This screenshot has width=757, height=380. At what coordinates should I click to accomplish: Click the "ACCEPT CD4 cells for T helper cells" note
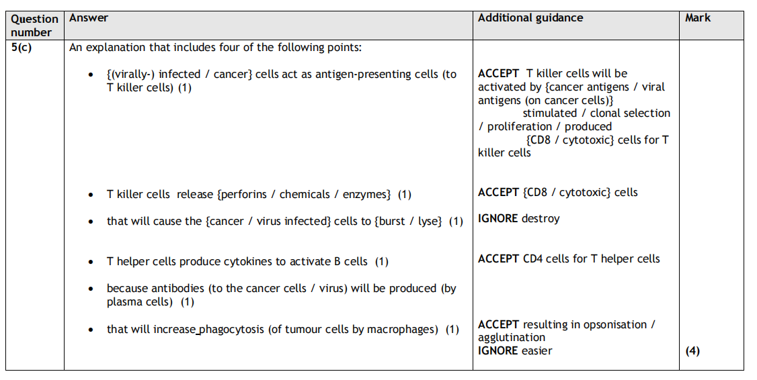[x=569, y=259]
